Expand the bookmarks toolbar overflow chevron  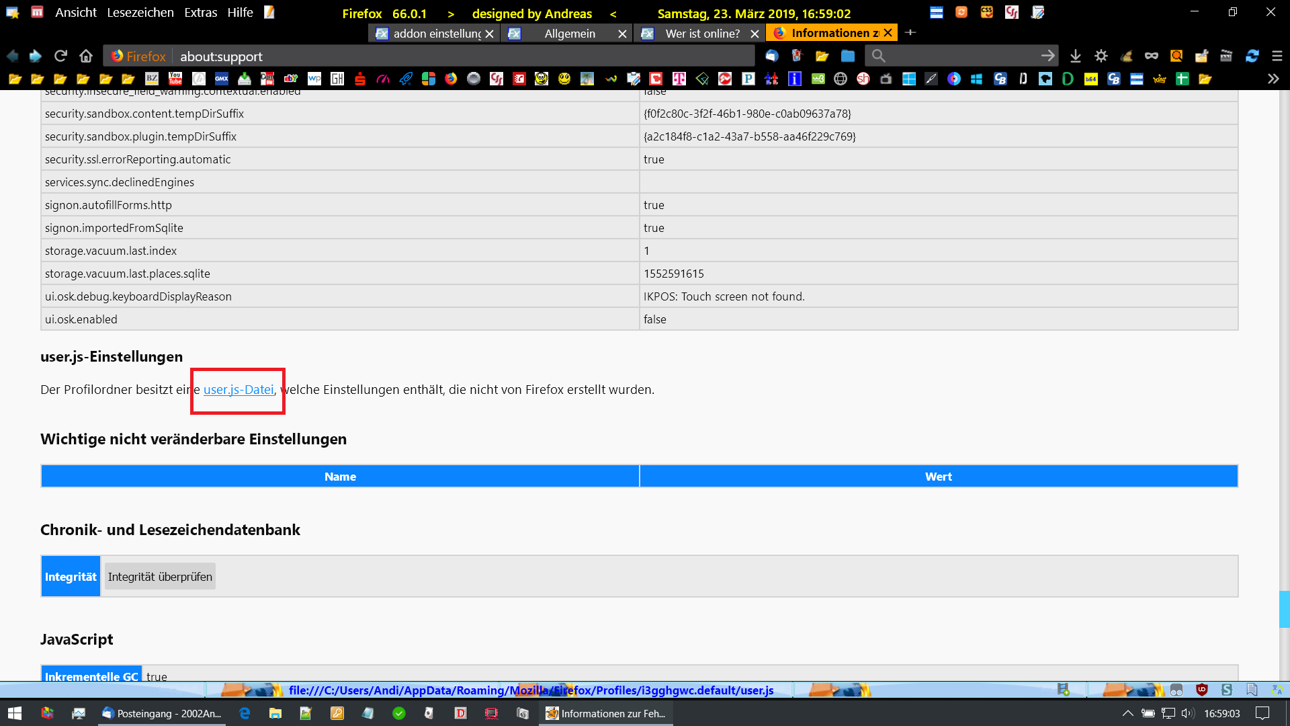click(1273, 79)
